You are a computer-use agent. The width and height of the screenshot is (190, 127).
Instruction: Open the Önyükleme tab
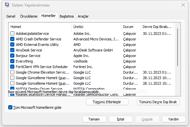point(29,16)
